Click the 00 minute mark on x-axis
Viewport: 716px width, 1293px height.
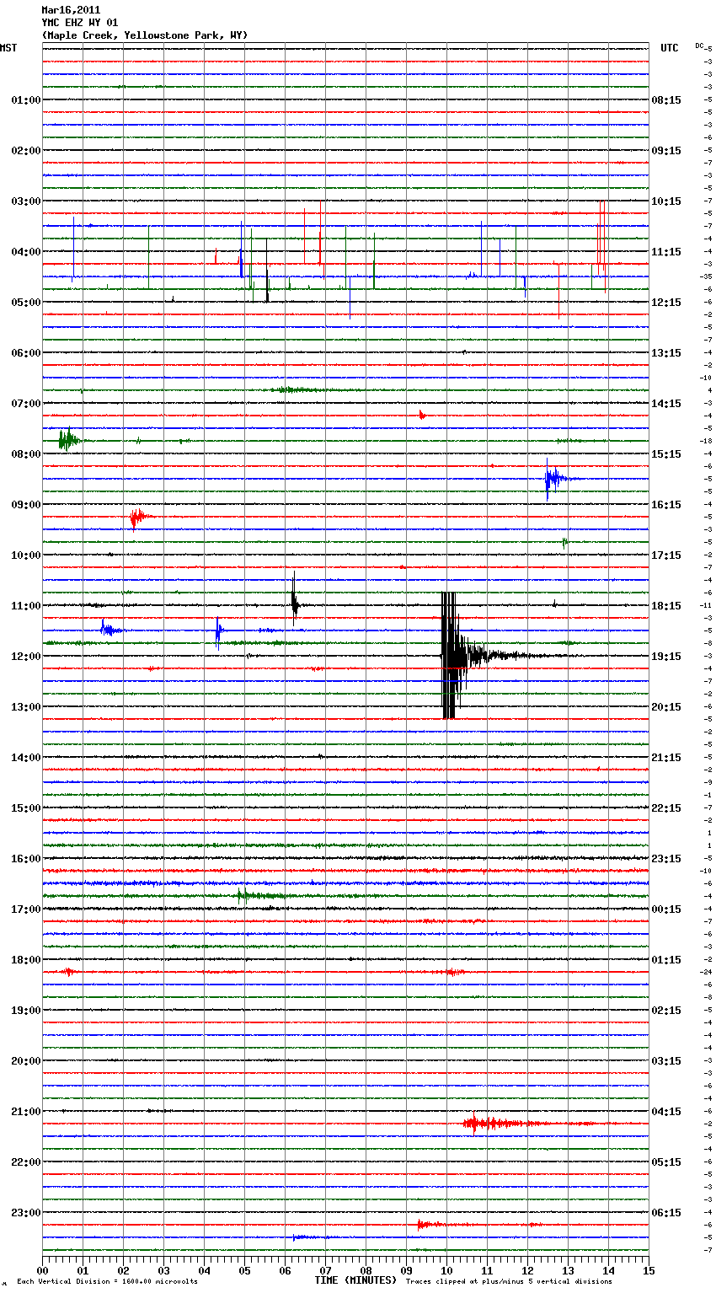point(42,1270)
